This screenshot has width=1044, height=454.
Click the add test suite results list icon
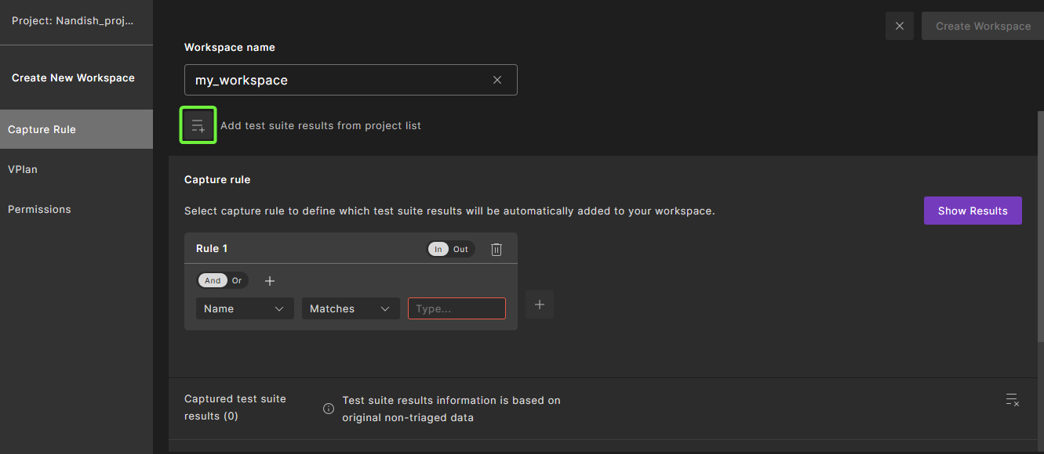click(x=198, y=125)
